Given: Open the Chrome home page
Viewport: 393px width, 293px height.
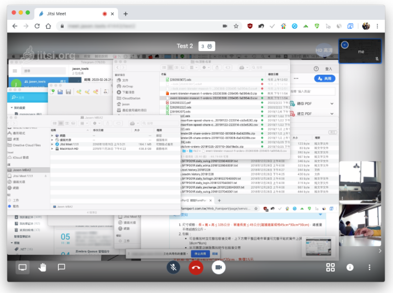Looking at the screenshot, I should [48, 26].
